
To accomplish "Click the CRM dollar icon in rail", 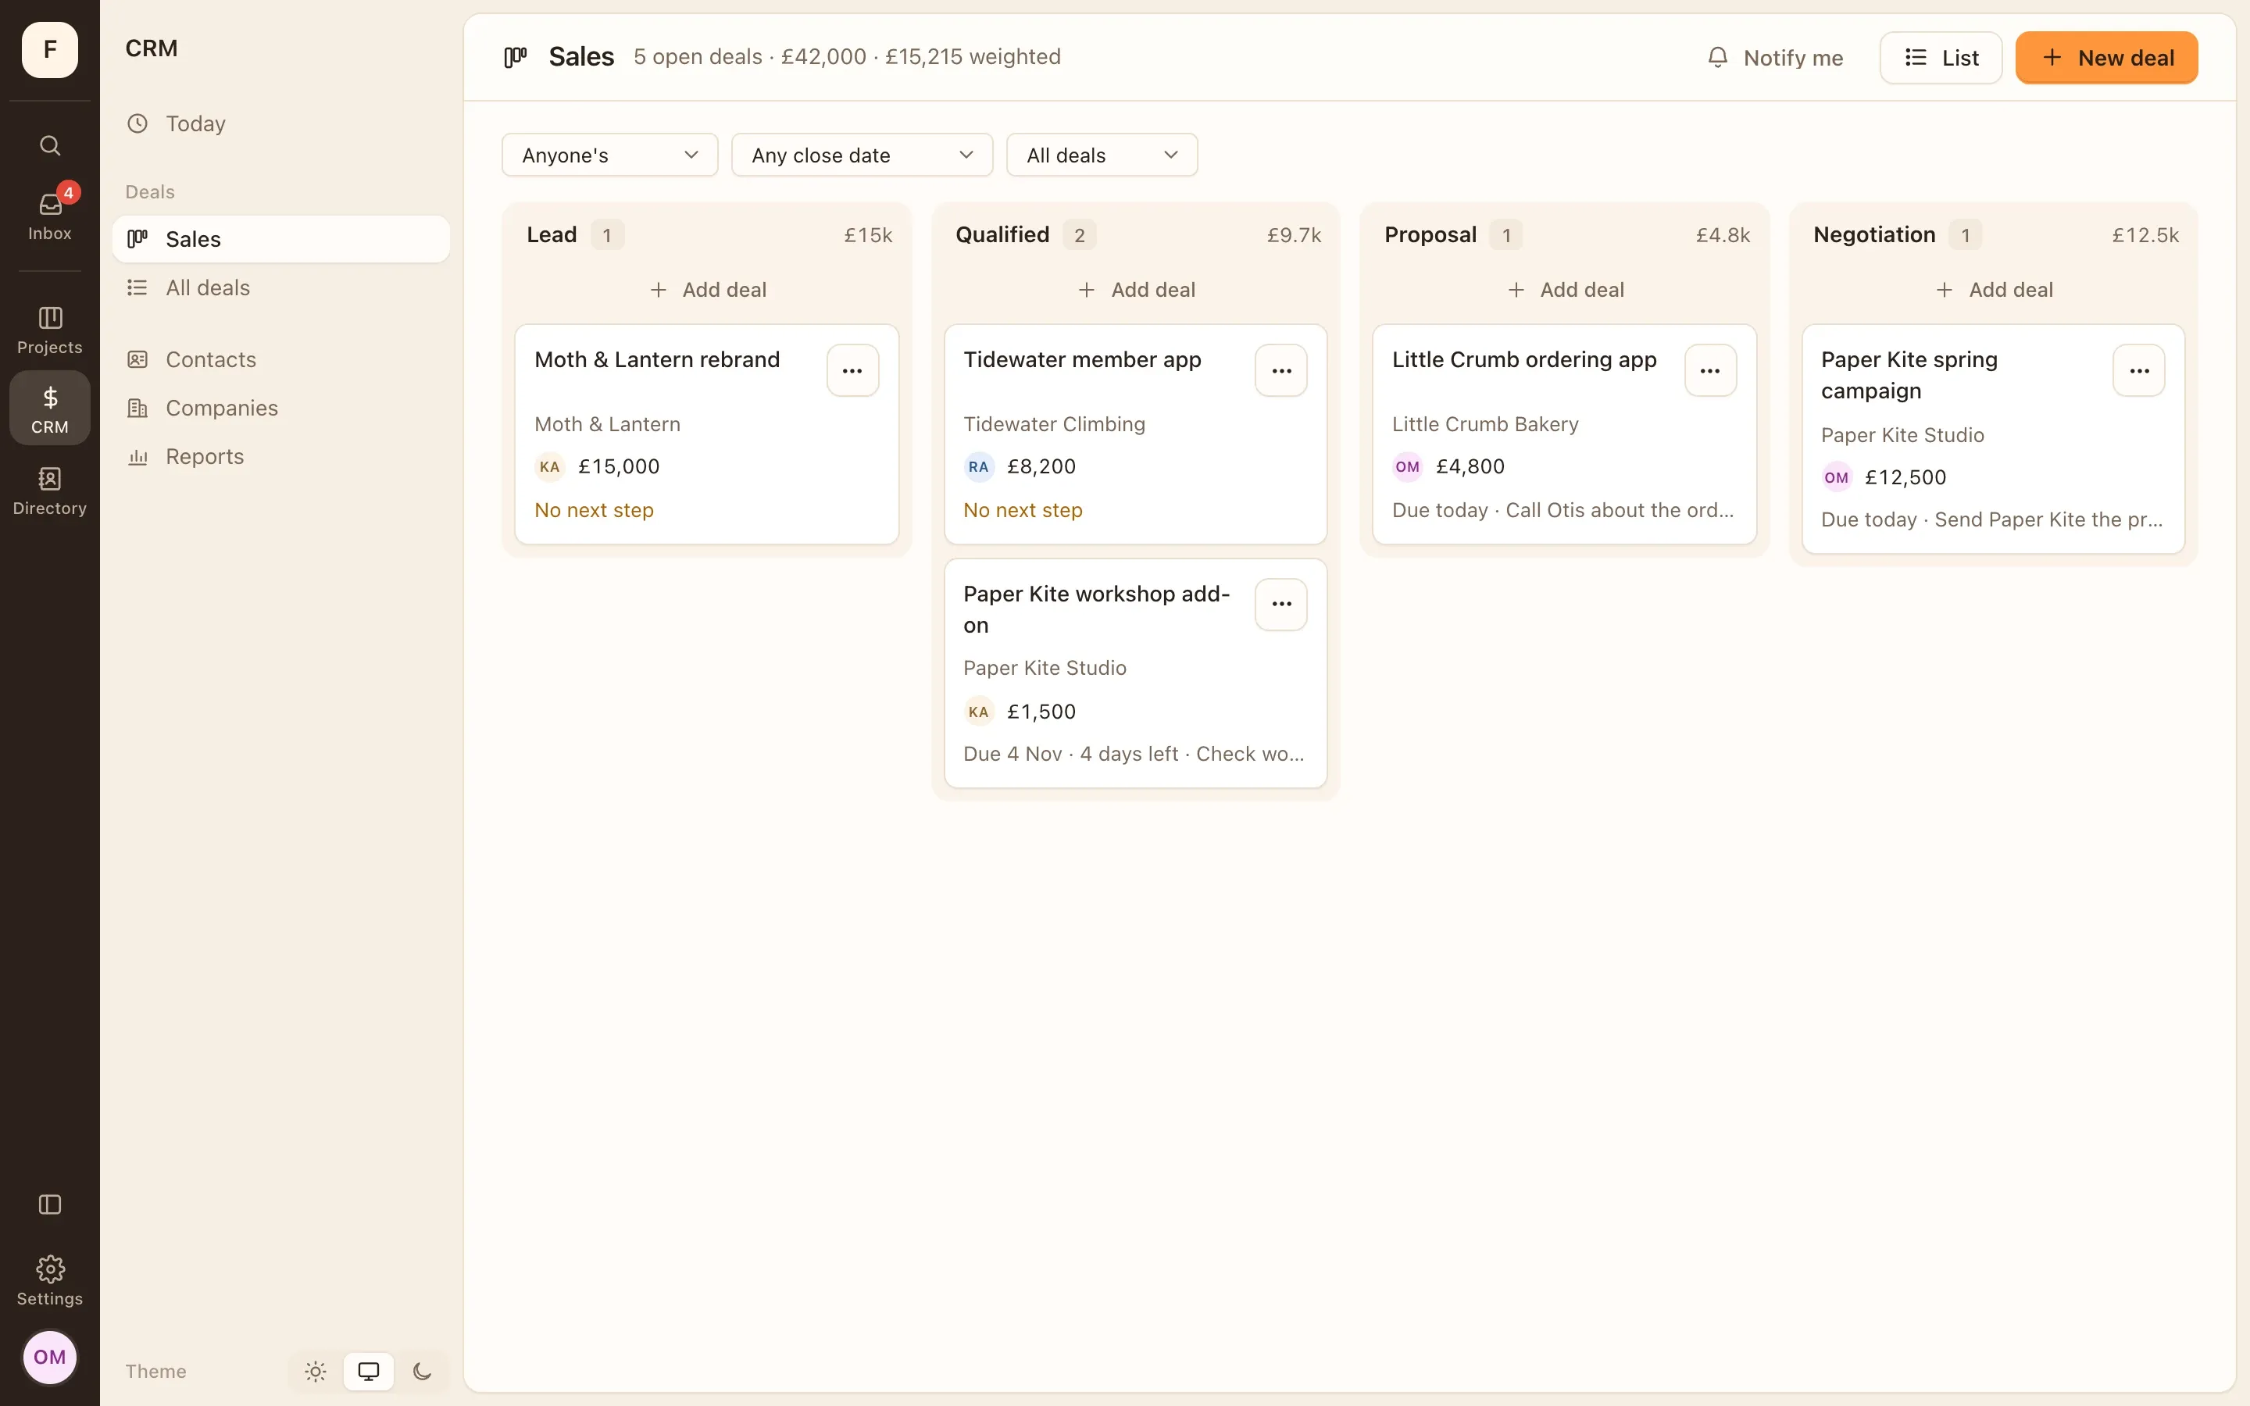I will pos(50,407).
